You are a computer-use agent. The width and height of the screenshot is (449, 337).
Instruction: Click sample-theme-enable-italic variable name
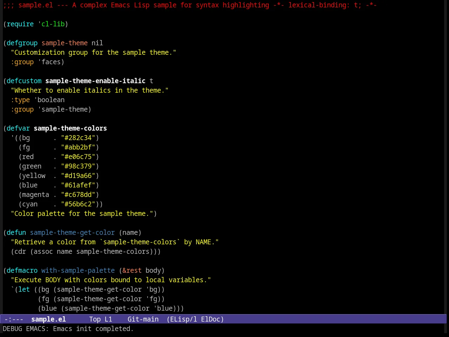coord(95,81)
